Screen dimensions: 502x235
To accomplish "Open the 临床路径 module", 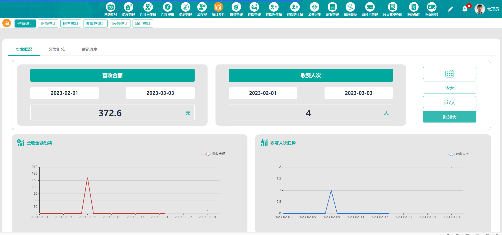I will click(x=350, y=9).
